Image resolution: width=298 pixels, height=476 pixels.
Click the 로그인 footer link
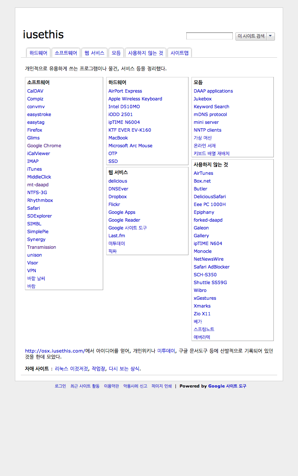tap(60, 386)
